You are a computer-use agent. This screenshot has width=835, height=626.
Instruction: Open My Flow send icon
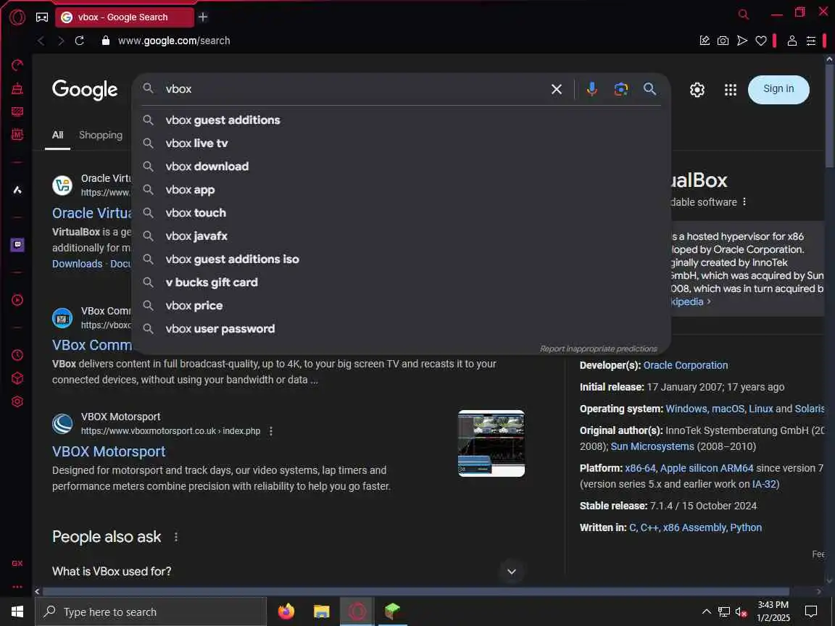[741, 41]
